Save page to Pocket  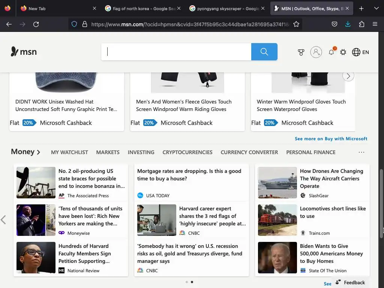(x=334, y=24)
